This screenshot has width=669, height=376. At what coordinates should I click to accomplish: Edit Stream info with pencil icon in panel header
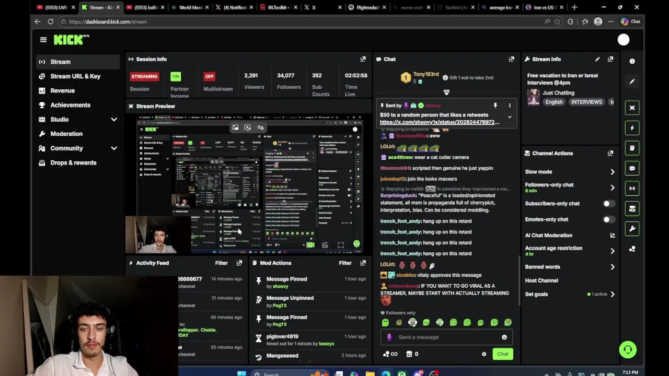597,60
